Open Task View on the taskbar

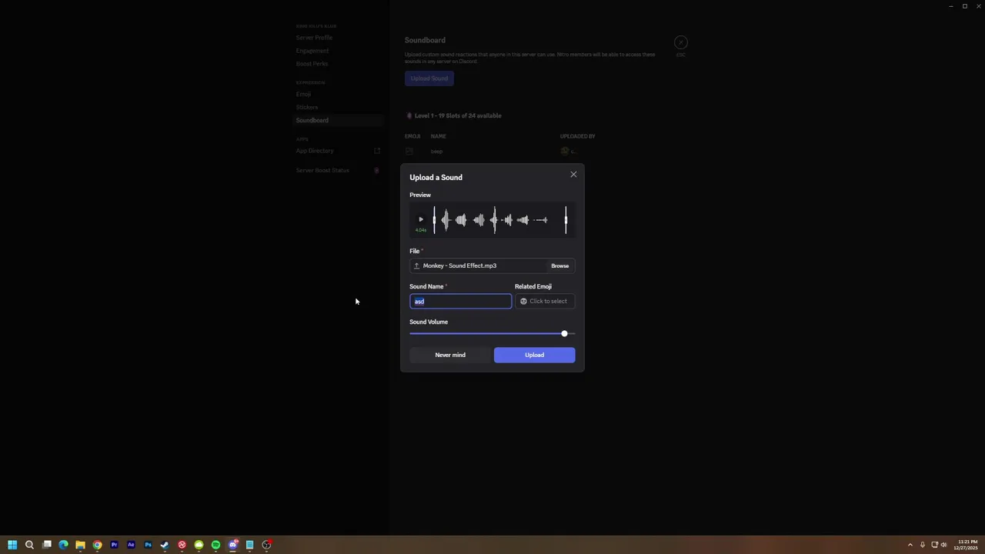point(46,545)
